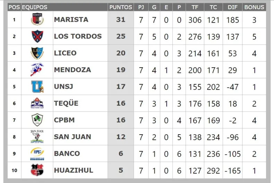Open the MARISTA team name
The width and height of the screenshot is (274, 183).
tap(71, 20)
